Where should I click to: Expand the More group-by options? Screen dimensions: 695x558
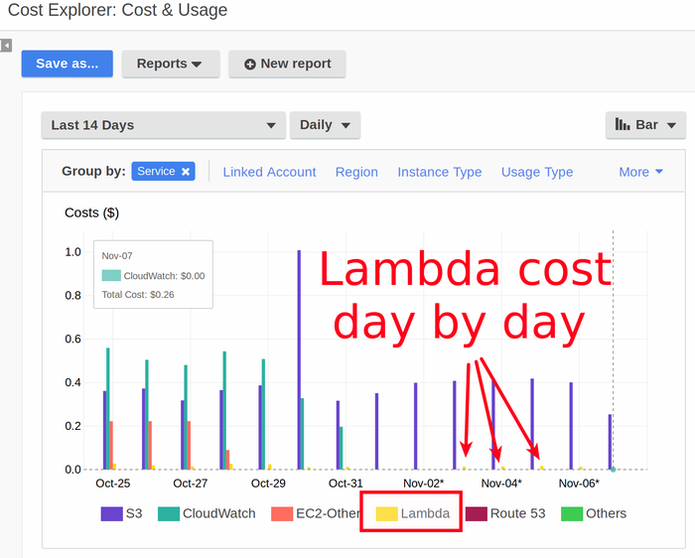[640, 172]
